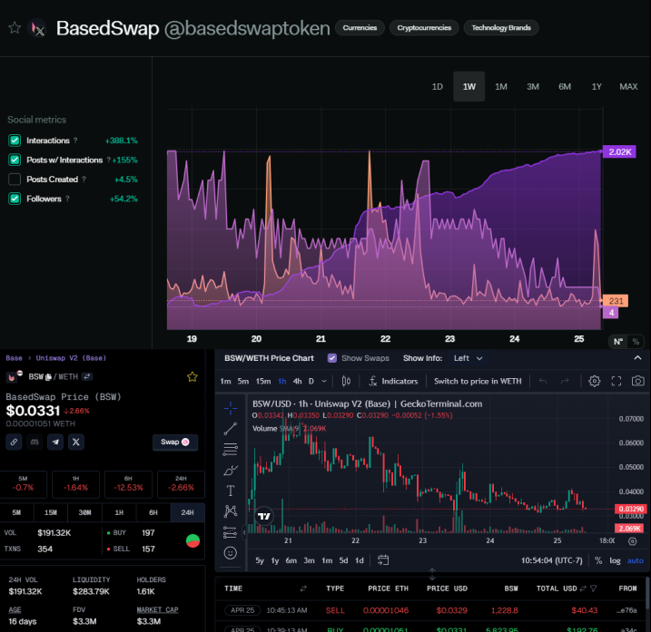Copy token link with the chain icon

pyautogui.click(x=14, y=442)
